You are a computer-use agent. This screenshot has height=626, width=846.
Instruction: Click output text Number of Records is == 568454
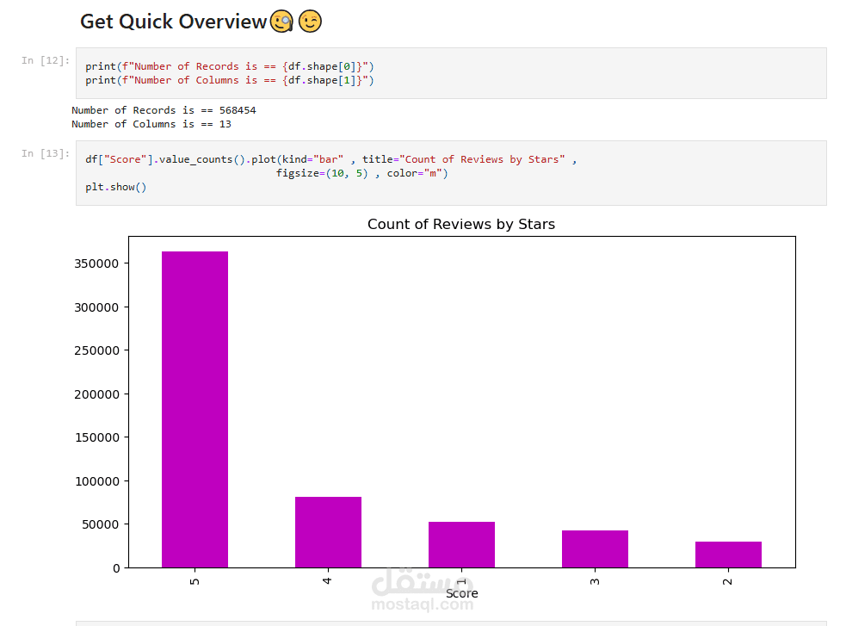point(164,110)
